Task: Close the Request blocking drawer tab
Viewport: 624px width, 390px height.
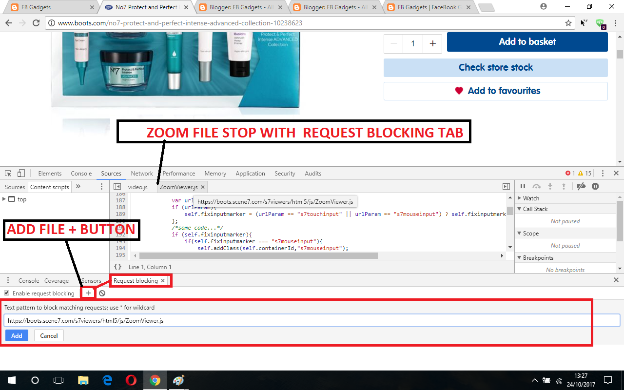Action: [x=163, y=280]
